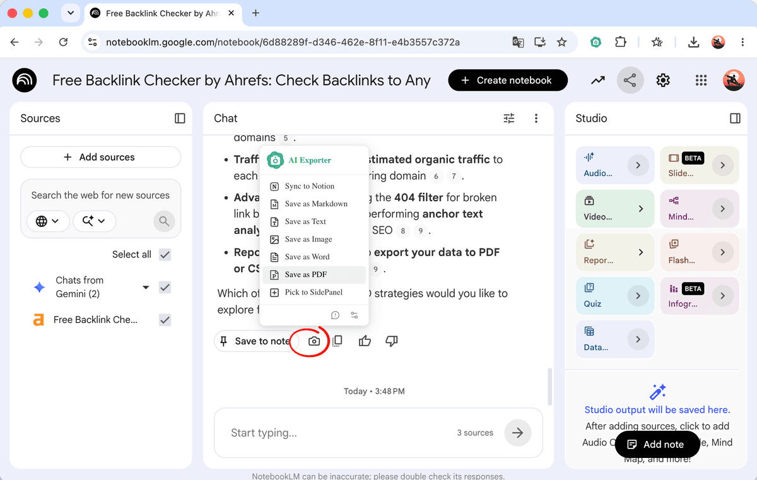Open the Chrome extensions puzzle icon

[621, 42]
